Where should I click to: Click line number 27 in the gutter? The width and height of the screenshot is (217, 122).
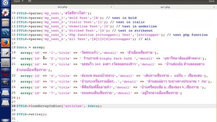click(14, 102)
